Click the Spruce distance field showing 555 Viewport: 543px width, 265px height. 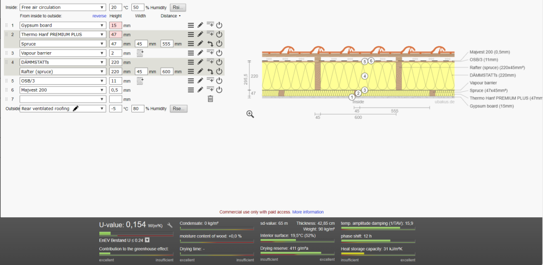[167, 44]
